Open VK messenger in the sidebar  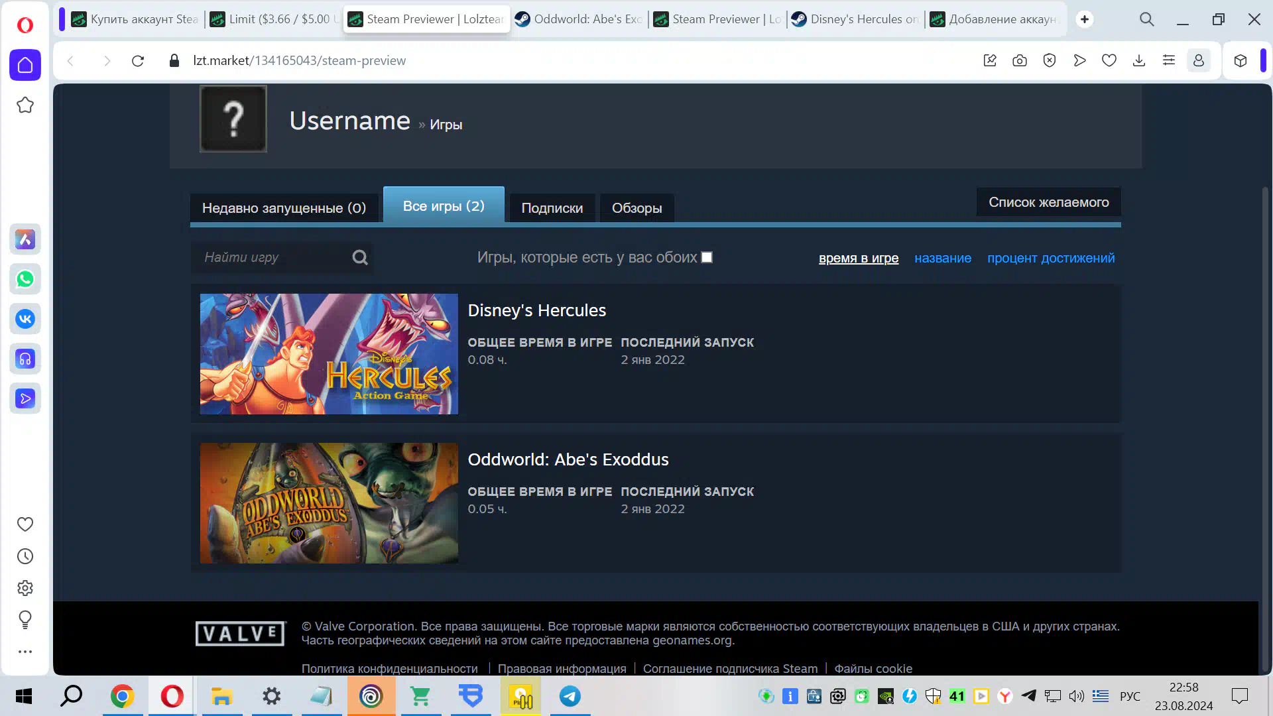[x=25, y=319]
